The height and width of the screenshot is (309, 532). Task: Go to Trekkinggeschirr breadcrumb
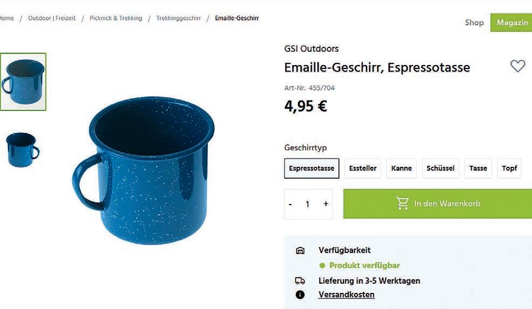[x=178, y=18]
